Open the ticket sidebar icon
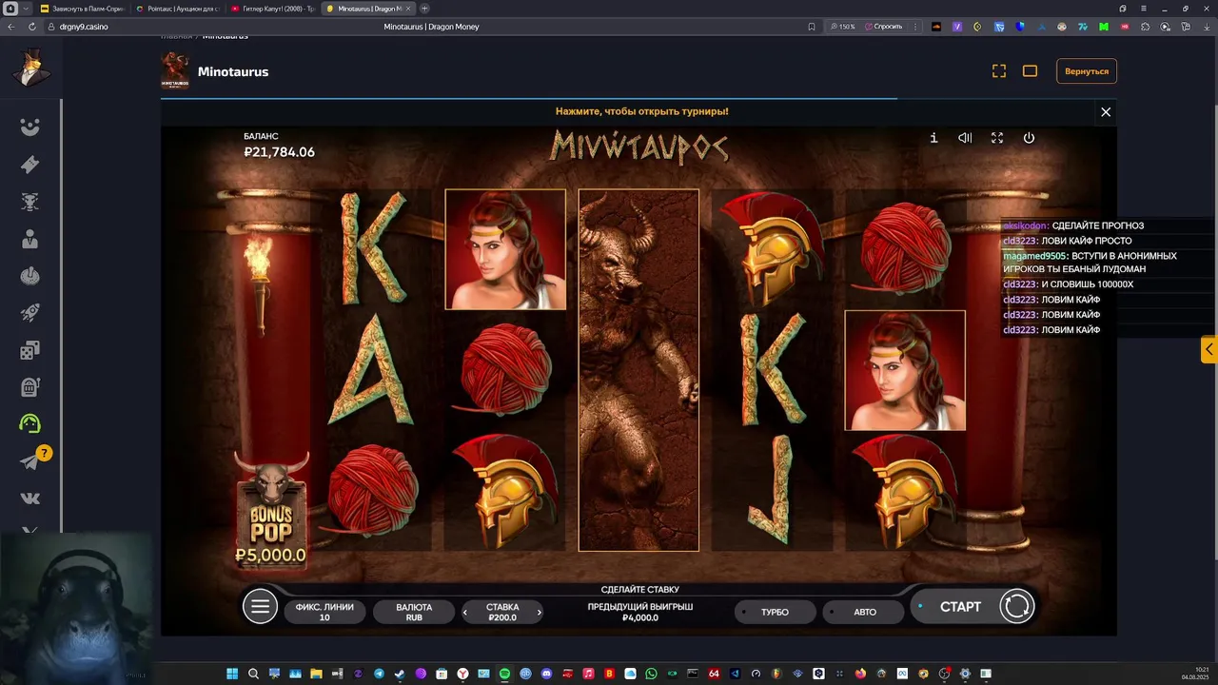This screenshot has width=1218, height=685. pyautogui.click(x=30, y=164)
